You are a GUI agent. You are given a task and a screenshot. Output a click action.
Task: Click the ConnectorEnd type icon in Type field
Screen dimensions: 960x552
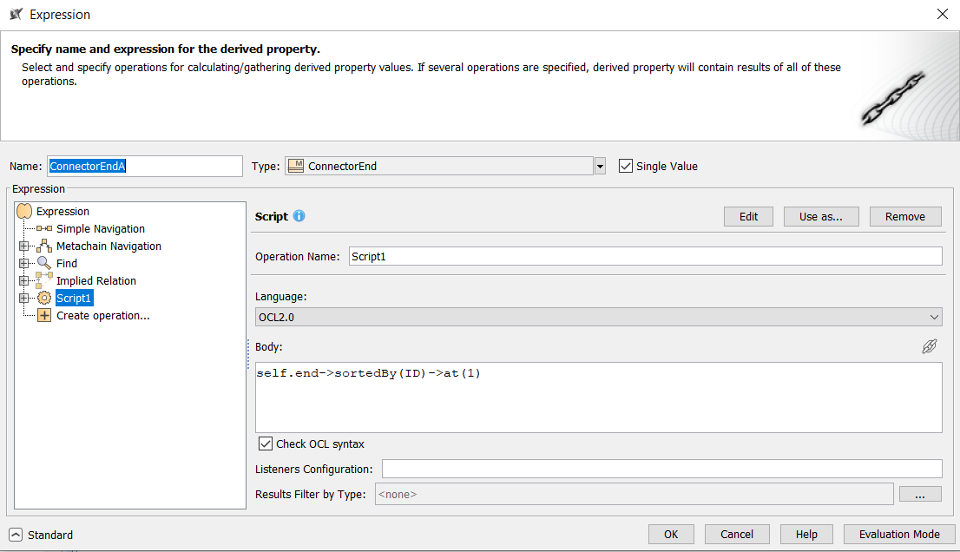(x=295, y=166)
